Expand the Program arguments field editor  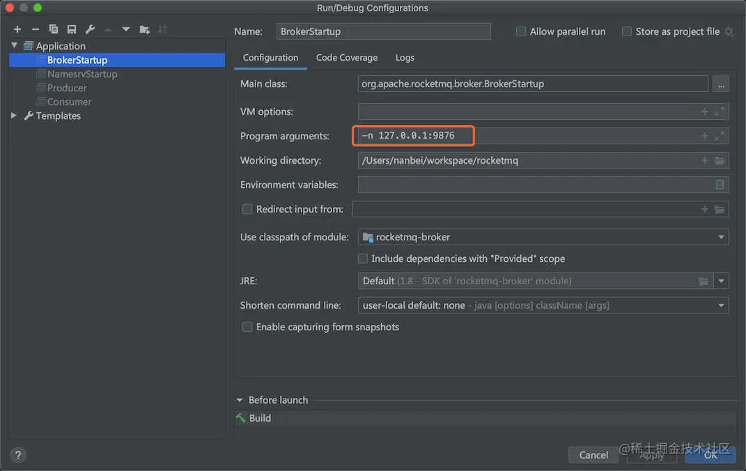pyautogui.click(x=720, y=136)
